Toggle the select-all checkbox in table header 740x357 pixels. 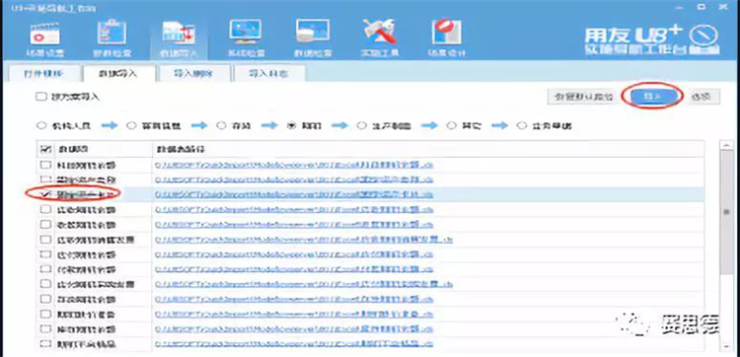[45, 149]
